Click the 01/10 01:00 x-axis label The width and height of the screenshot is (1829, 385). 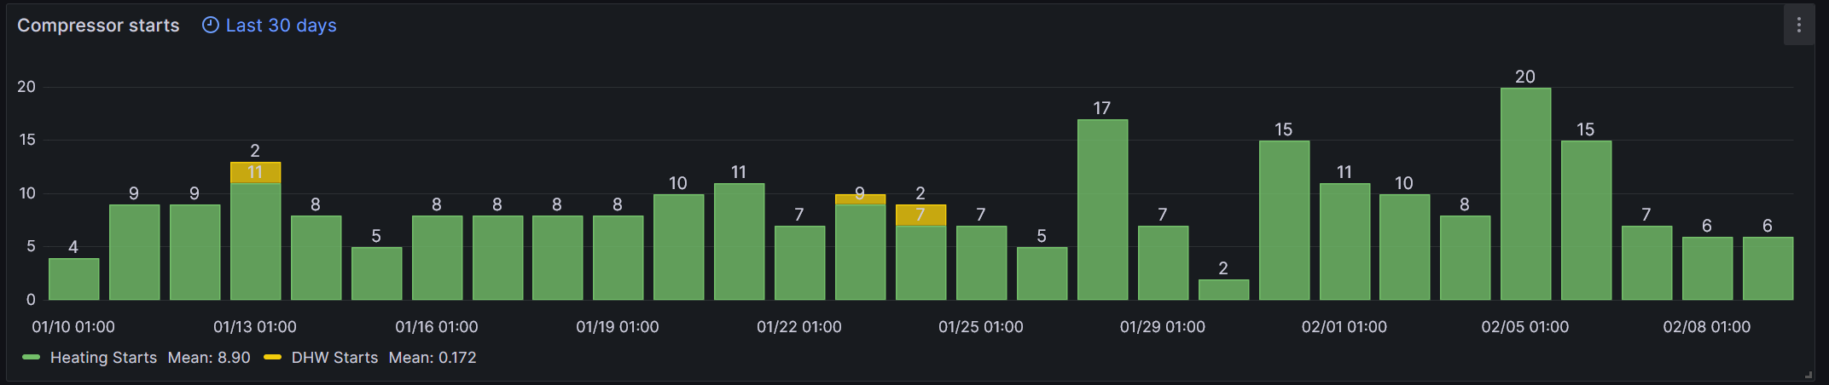73,327
